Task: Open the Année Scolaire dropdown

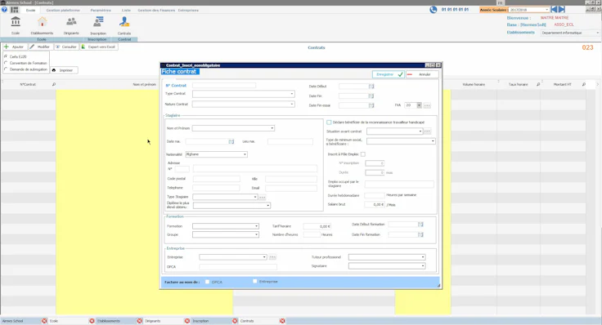Action: point(546,10)
